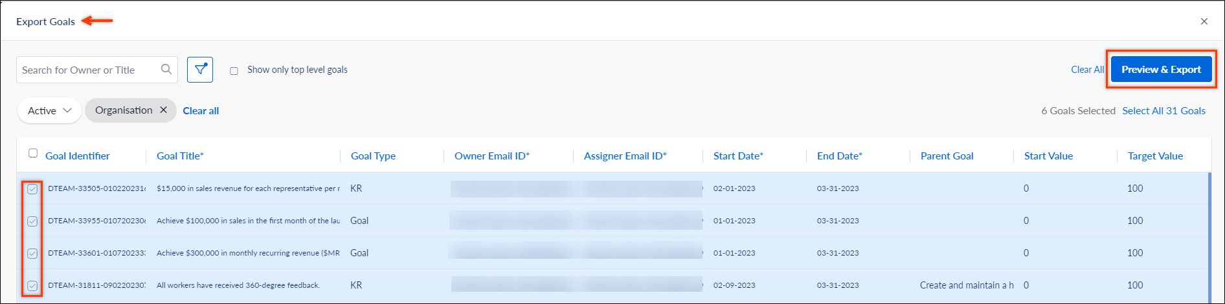The height and width of the screenshot is (304, 1225).
Task: Open the filter funnel icon
Action: pos(200,70)
